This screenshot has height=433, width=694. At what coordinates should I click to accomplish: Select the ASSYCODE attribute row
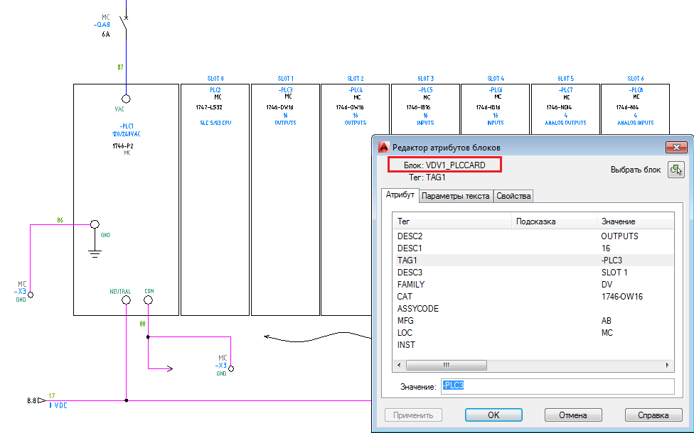533,308
